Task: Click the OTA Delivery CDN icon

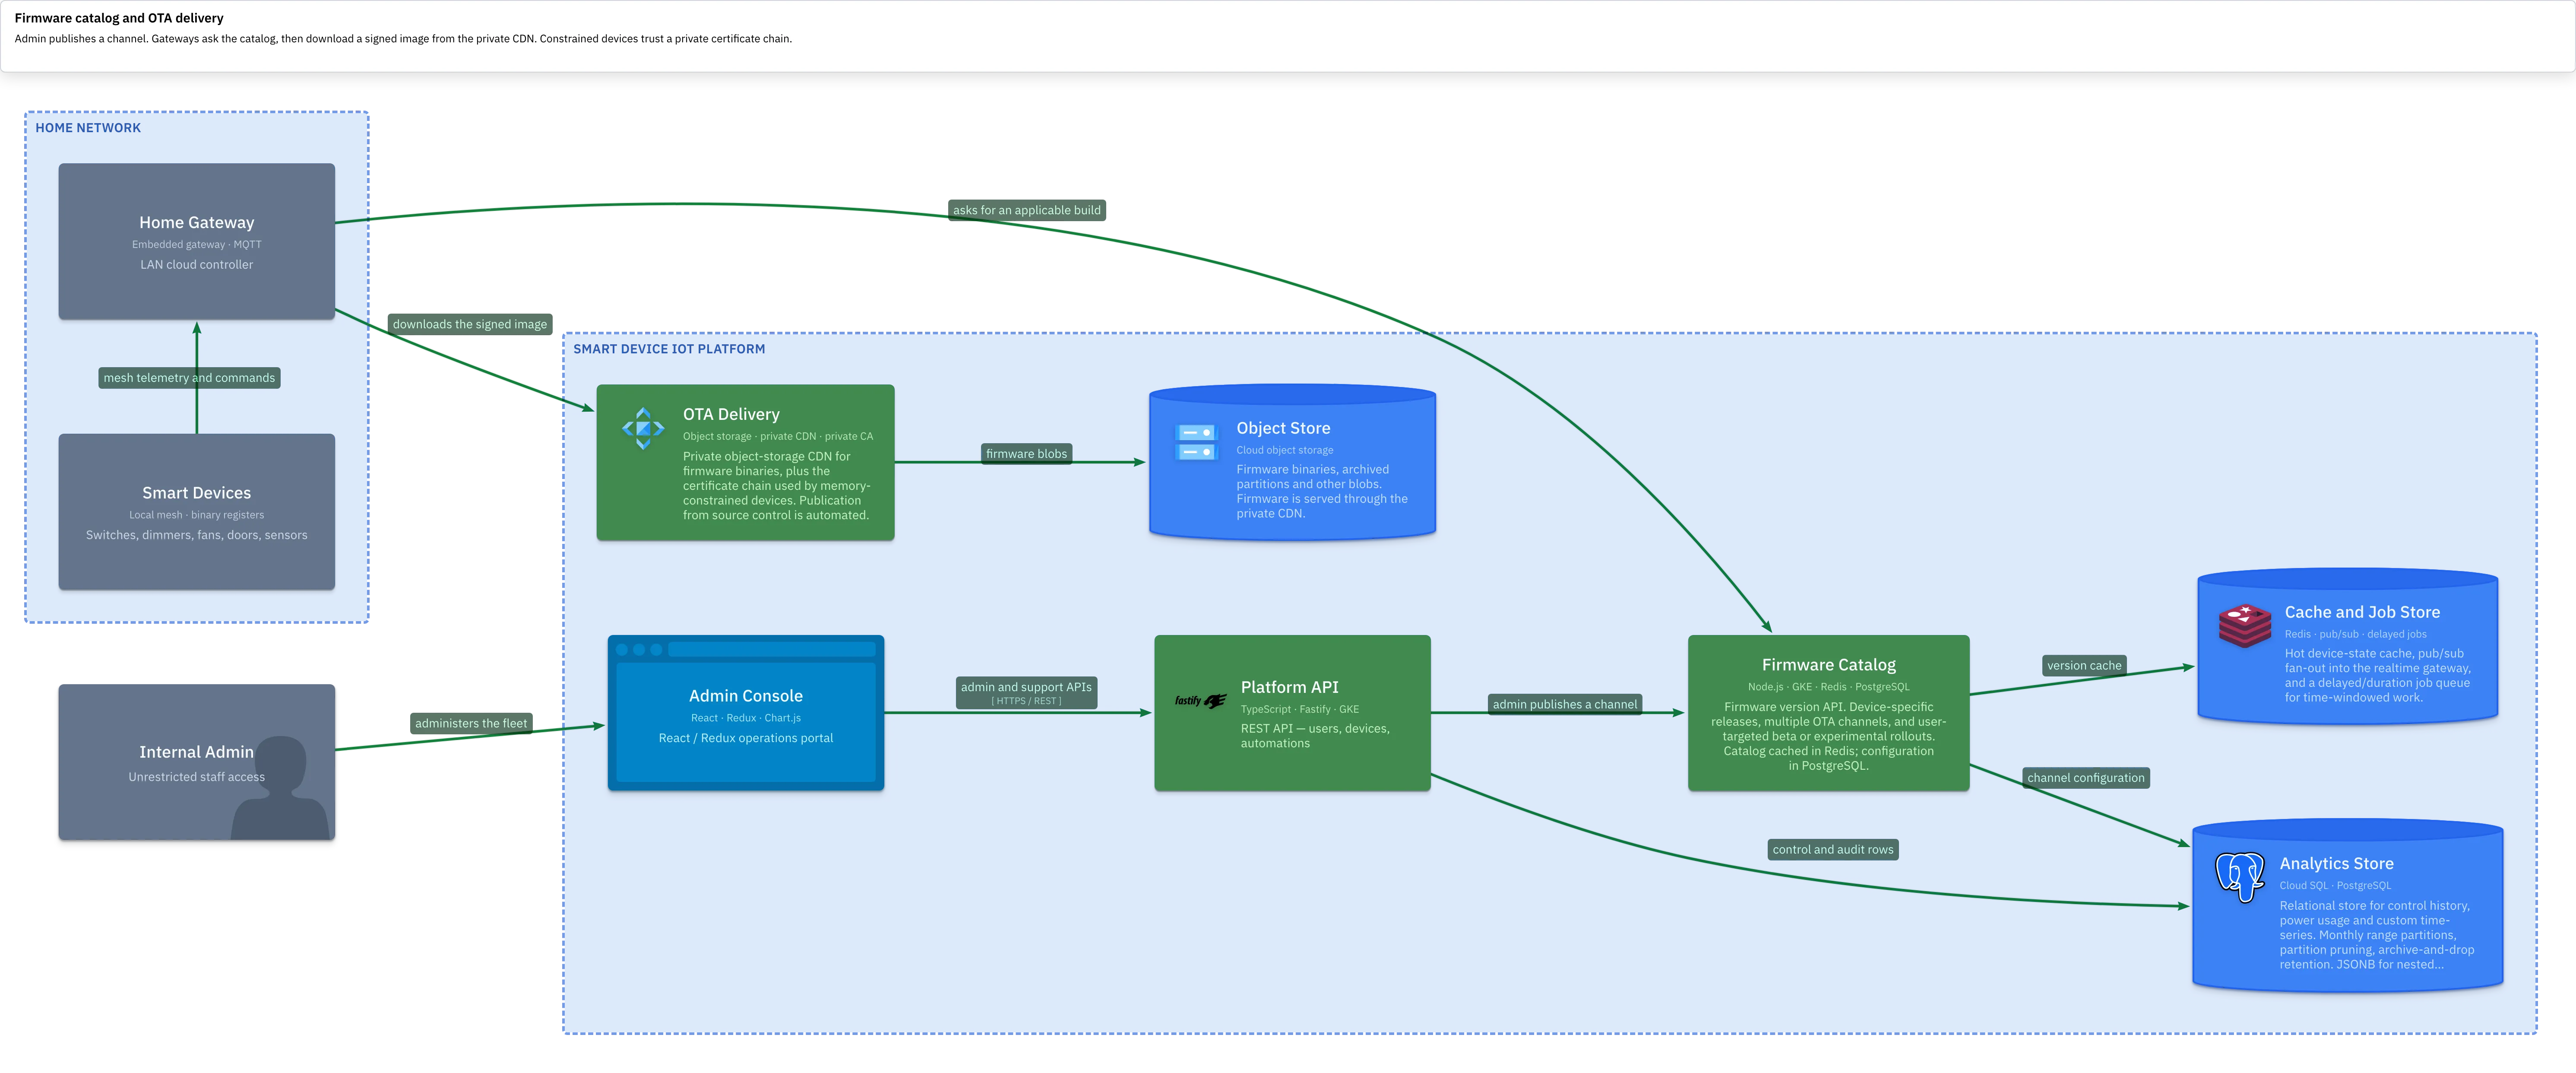Action: [x=643, y=429]
